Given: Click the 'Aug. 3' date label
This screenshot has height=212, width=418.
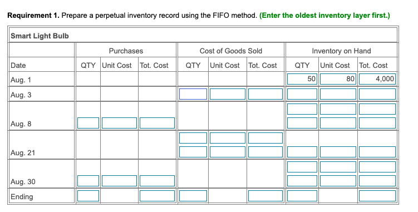Looking at the screenshot, I should 21,95.
